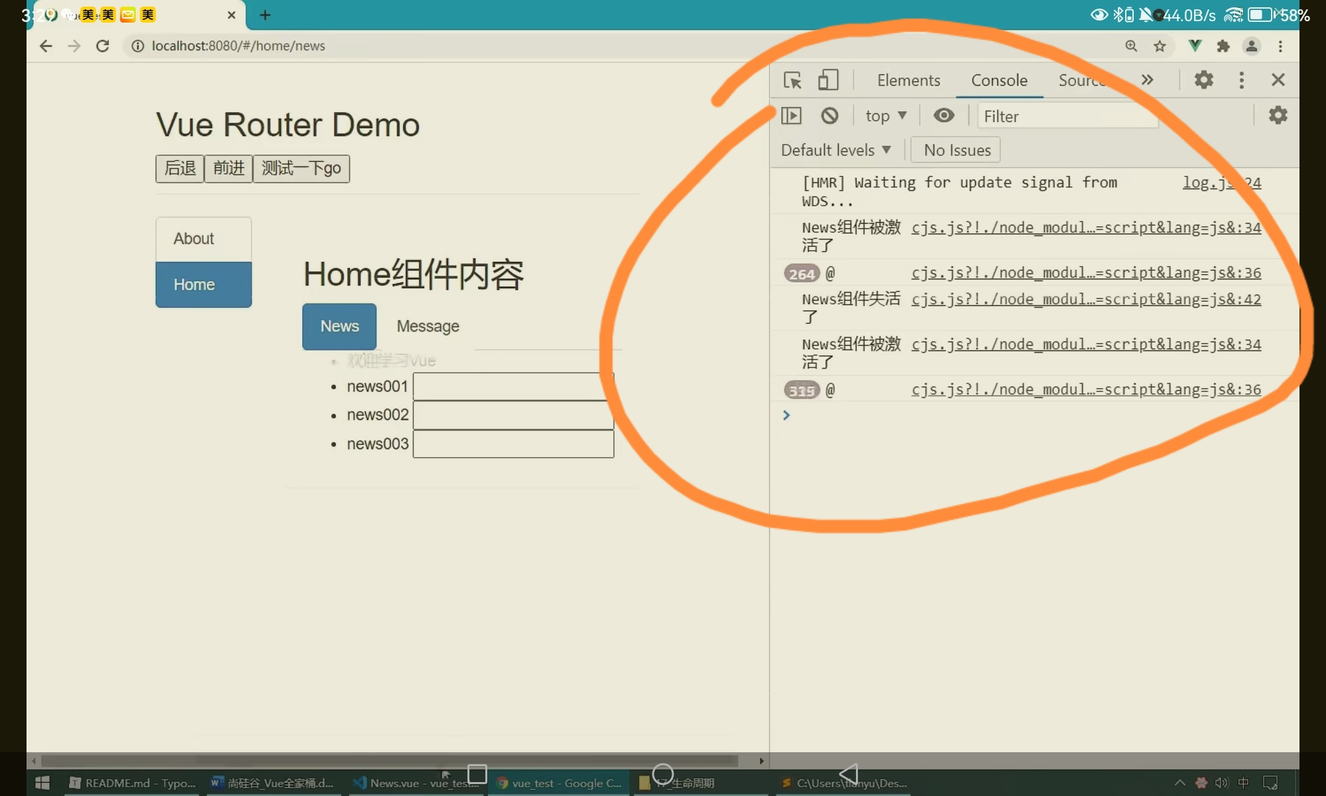Switch to the Elements tab
This screenshot has width=1326, height=796.
(908, 80)
